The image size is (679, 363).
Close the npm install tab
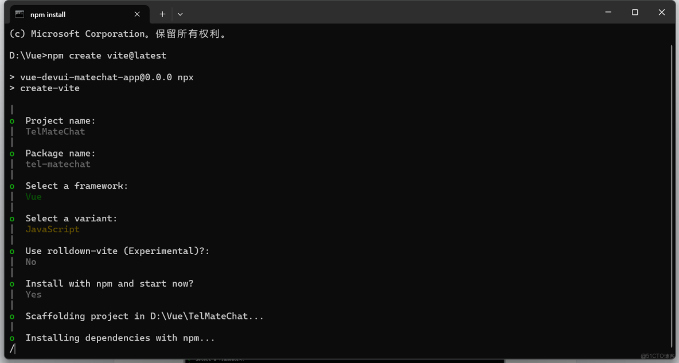(136, 14)
